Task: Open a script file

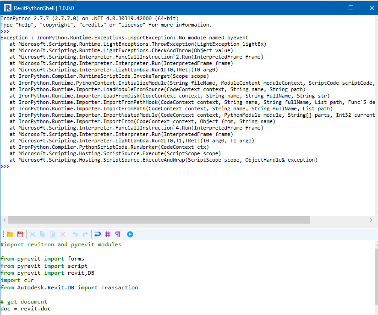Action: (10, 234)
